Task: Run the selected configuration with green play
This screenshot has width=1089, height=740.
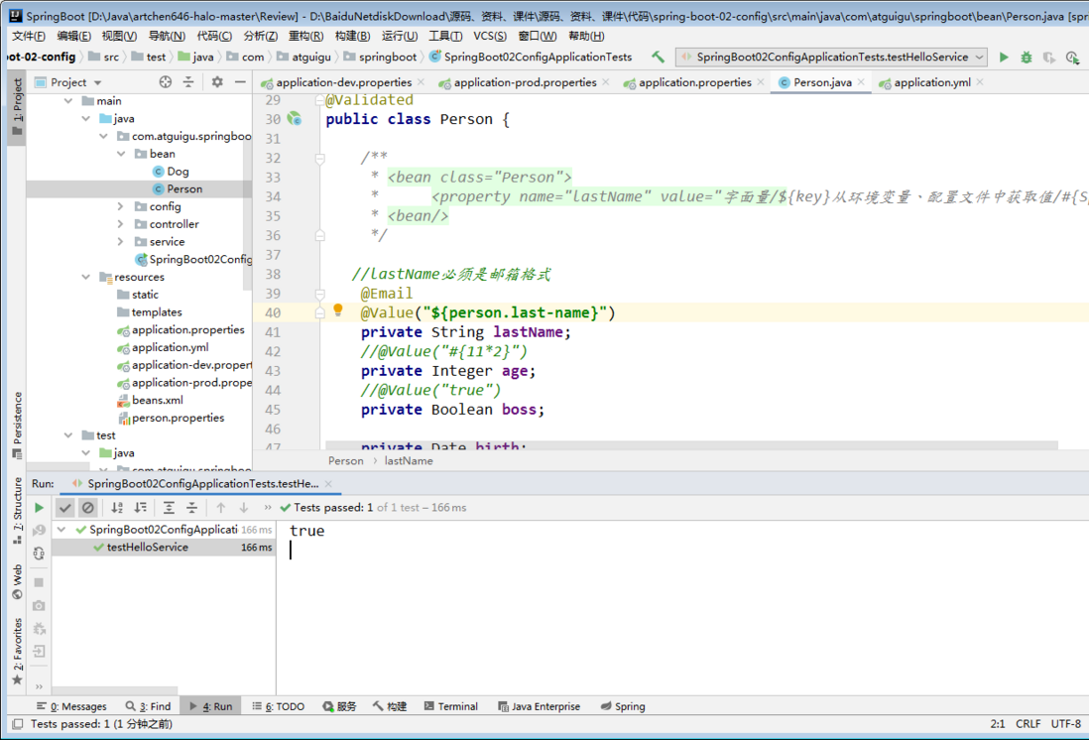Action: coord(1004,57)
